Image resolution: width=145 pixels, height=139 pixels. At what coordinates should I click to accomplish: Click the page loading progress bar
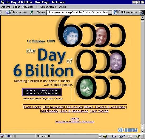pyautogui.click(x=24, y=136)
